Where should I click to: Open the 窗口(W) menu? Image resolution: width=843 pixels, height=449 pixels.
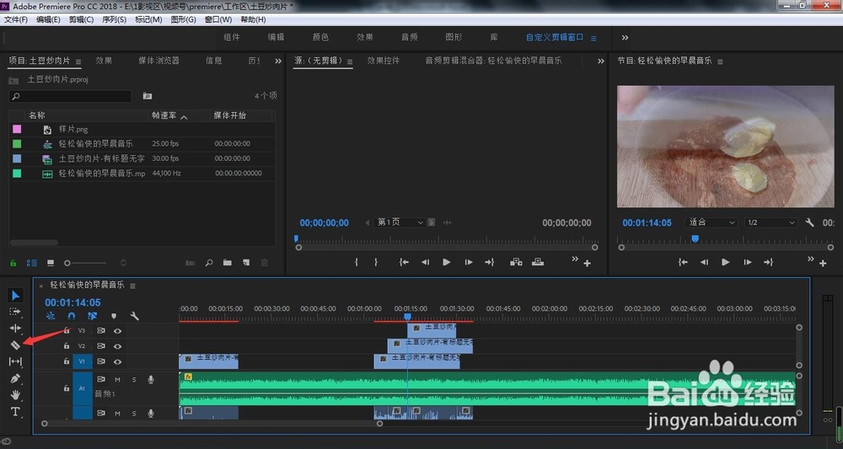pos(218,19)
